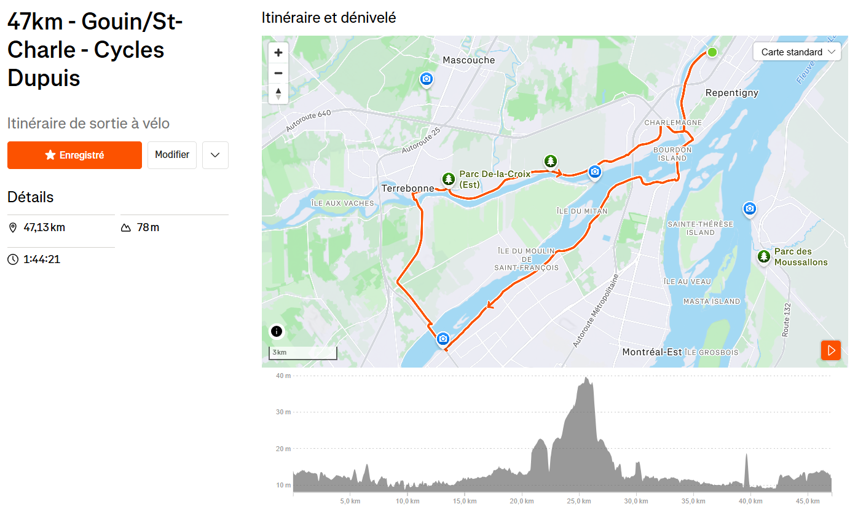Click the green route start point
858x528 pixels.
(712, 52)
